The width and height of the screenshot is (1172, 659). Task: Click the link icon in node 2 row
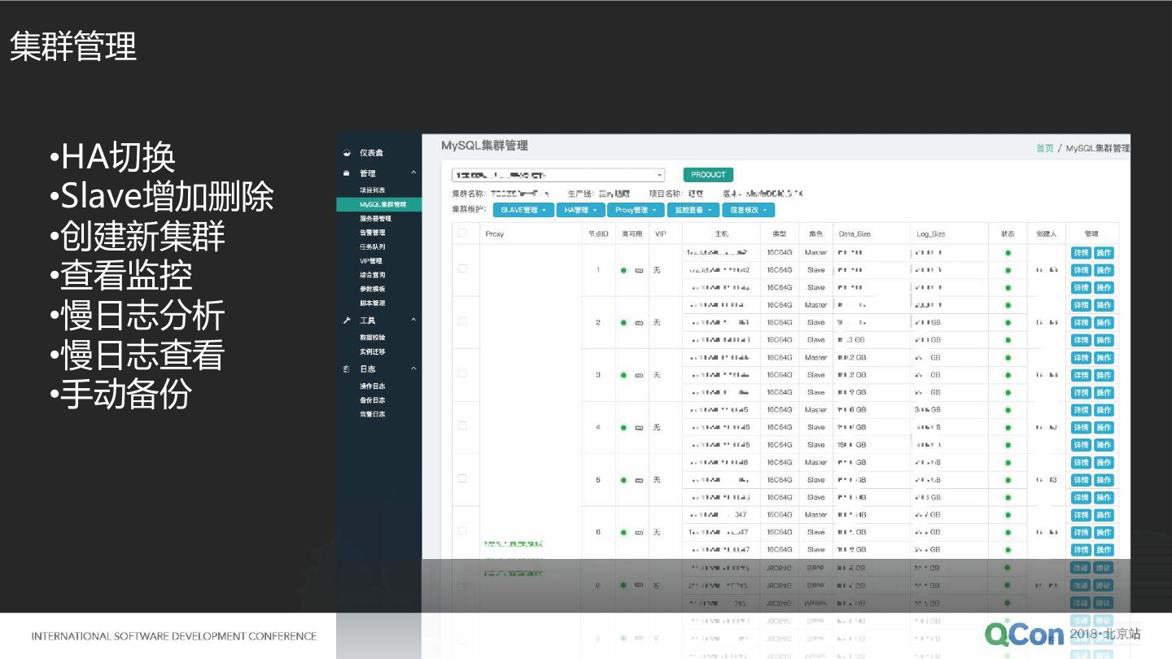click(x=640, y=323)
